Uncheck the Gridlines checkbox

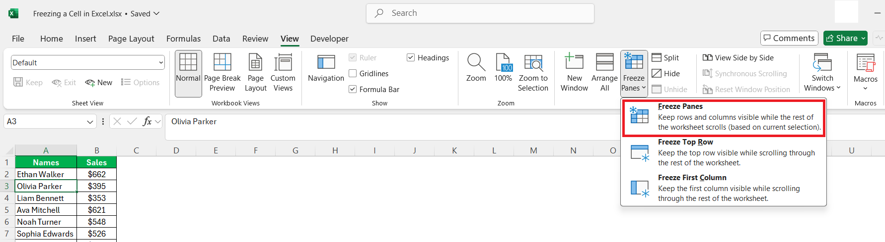[353, 74]
